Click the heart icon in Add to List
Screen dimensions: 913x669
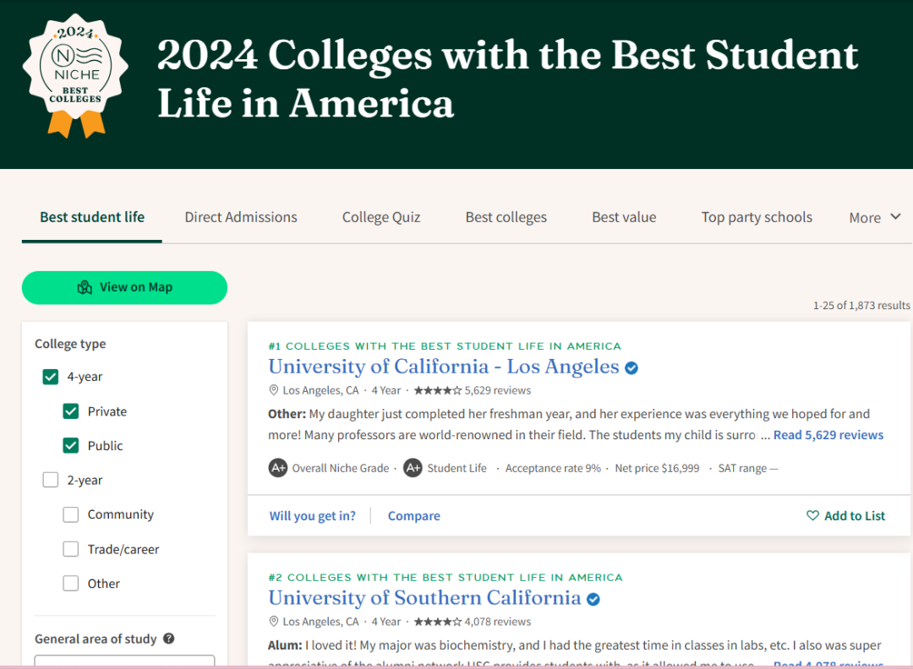pyautogui.click(x=812, y=515)
